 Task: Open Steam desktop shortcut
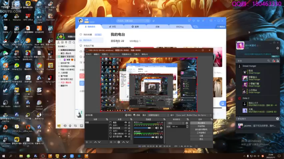click(5, 92)
